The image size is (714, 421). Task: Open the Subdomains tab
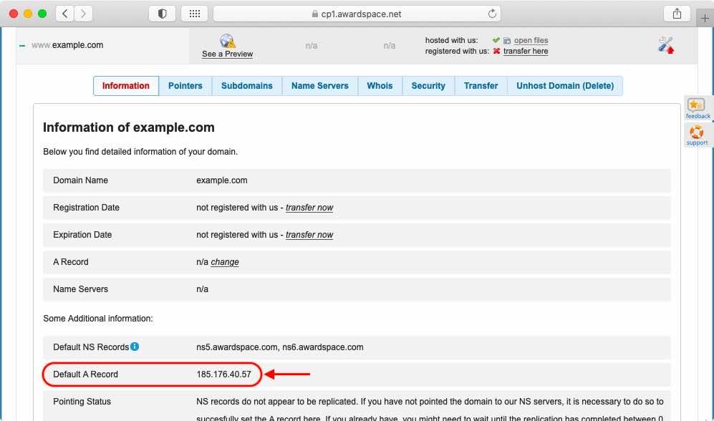coord(246,85)
